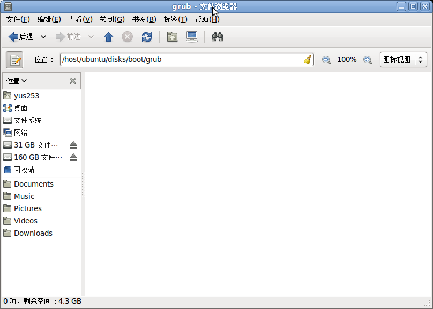Close the grub file browser window
The width and height of the screenshot is (433, 309).
coord(425,6)
